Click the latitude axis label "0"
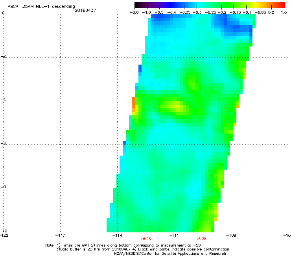This screenshot has height=256, width=291. 3,13
